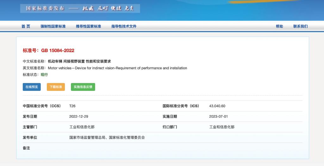The width and height of the screenshot is (324, 166).
Task: Open the 联系我们 contact link
Action: tap(301, 26)
